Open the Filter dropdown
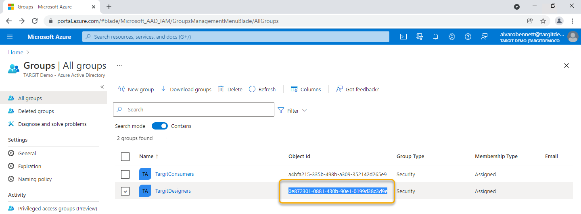Viewport: 581px width, 214px height. (292, 110)
